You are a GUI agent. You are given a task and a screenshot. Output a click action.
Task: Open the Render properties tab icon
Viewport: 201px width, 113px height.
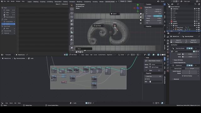tap(168, 40)
